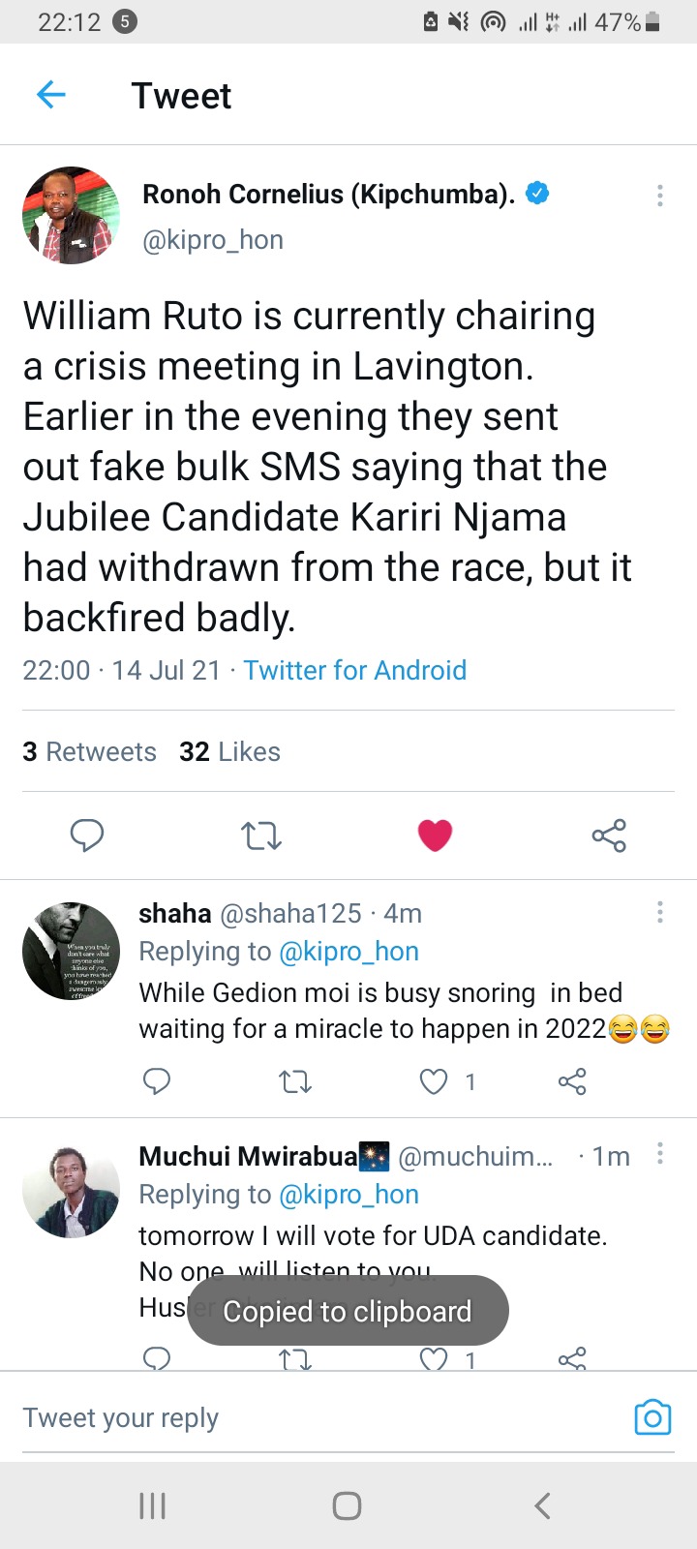Retweet Ronoh Cornelius's tweet
This screenshot has width=697, height=1549.
[261, 835]
